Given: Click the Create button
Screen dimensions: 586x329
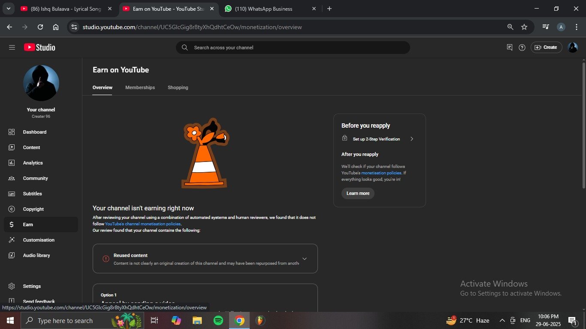Looking at the screenshot, I should [x=547, y=48].
